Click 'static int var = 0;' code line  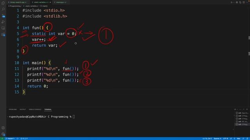click(54, 34)
